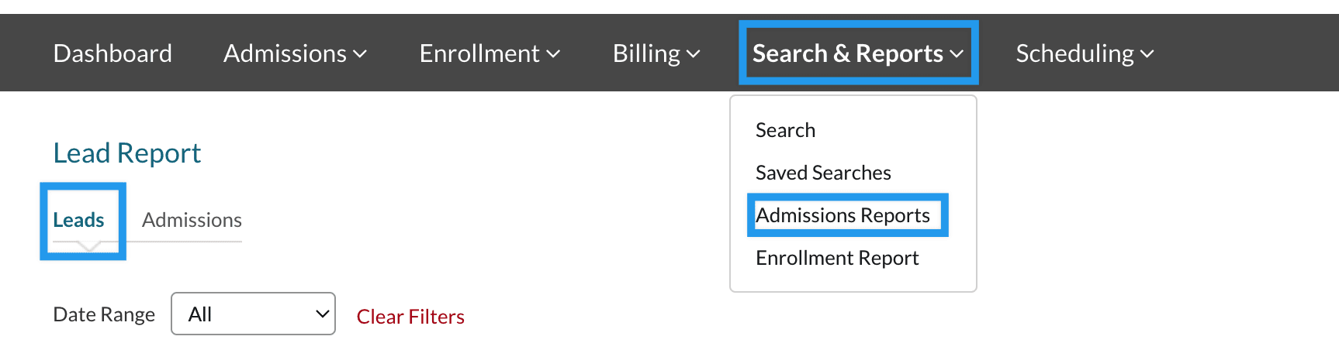
Task: Switch to the Leads tab
Action: (x=78, y=220)
